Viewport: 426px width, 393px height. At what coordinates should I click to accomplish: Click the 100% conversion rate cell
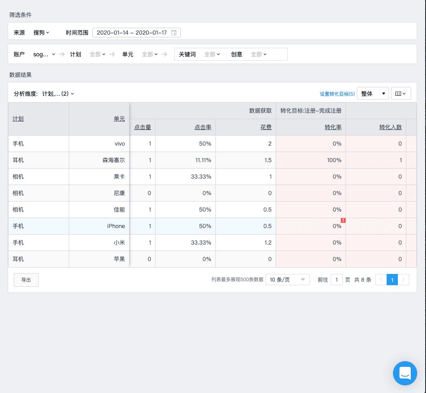click(x=311, y=160)
